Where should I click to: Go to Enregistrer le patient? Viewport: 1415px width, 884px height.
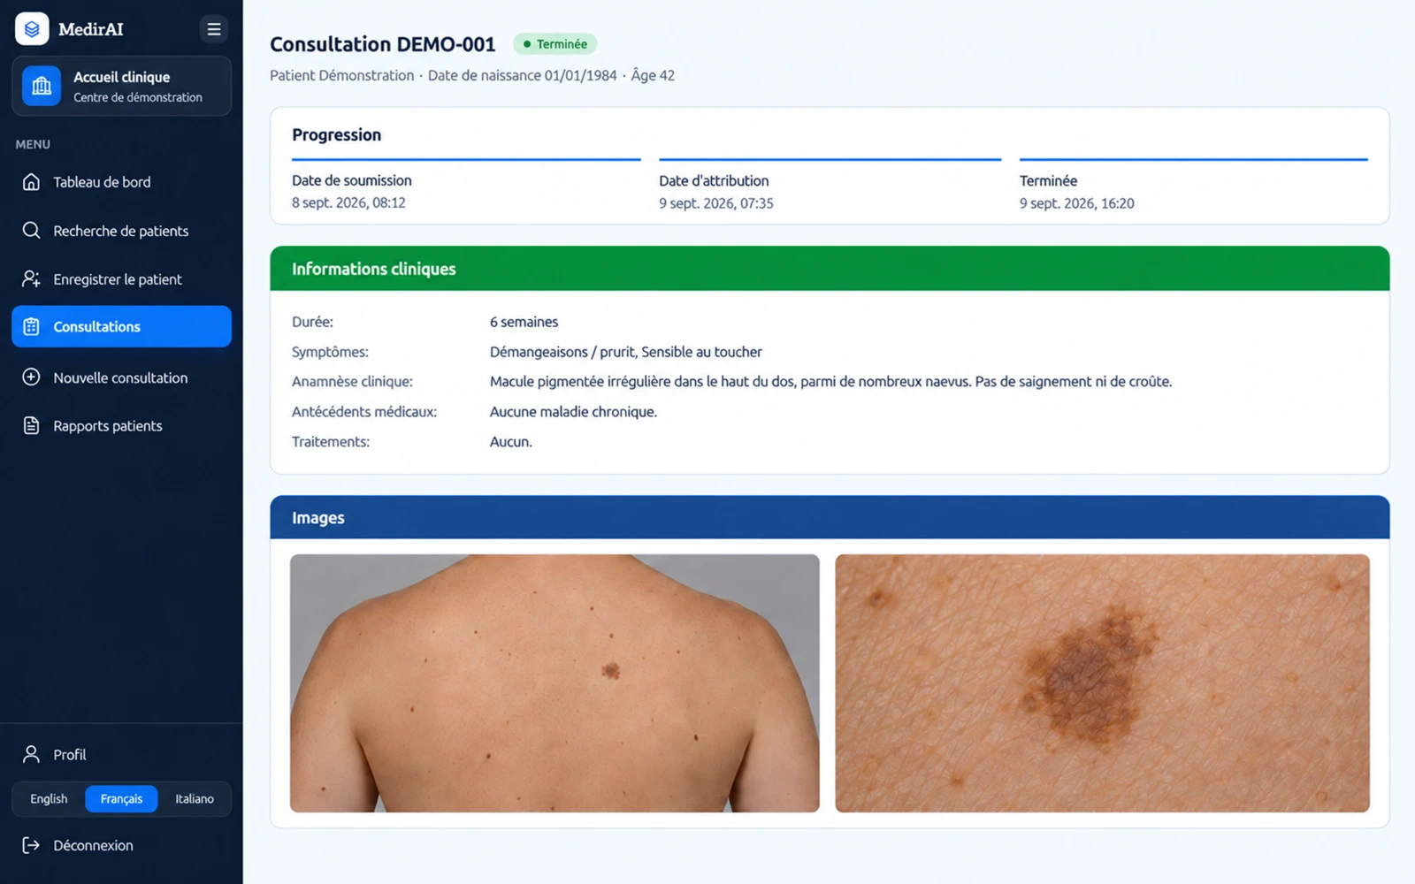click(x=121, y=279)
